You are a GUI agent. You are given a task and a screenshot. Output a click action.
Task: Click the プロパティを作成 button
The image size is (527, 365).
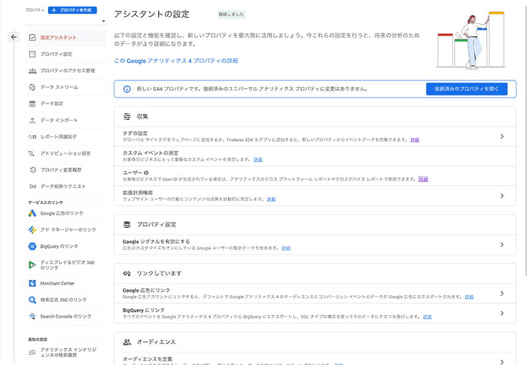[72, 10]
